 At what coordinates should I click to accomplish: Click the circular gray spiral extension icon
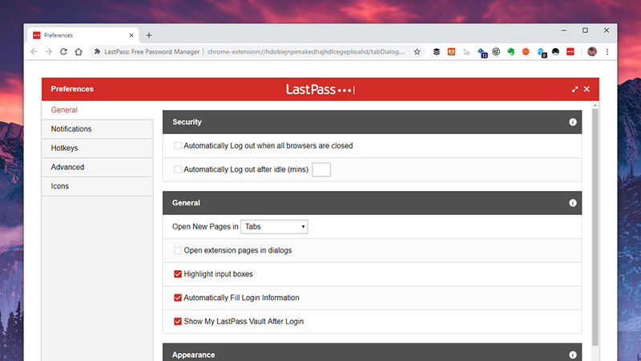(x=496, y=52)
